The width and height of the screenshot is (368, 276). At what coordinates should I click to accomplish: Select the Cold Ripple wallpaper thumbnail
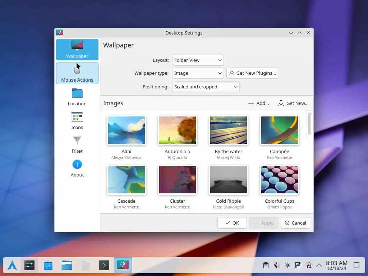(228, 180)
